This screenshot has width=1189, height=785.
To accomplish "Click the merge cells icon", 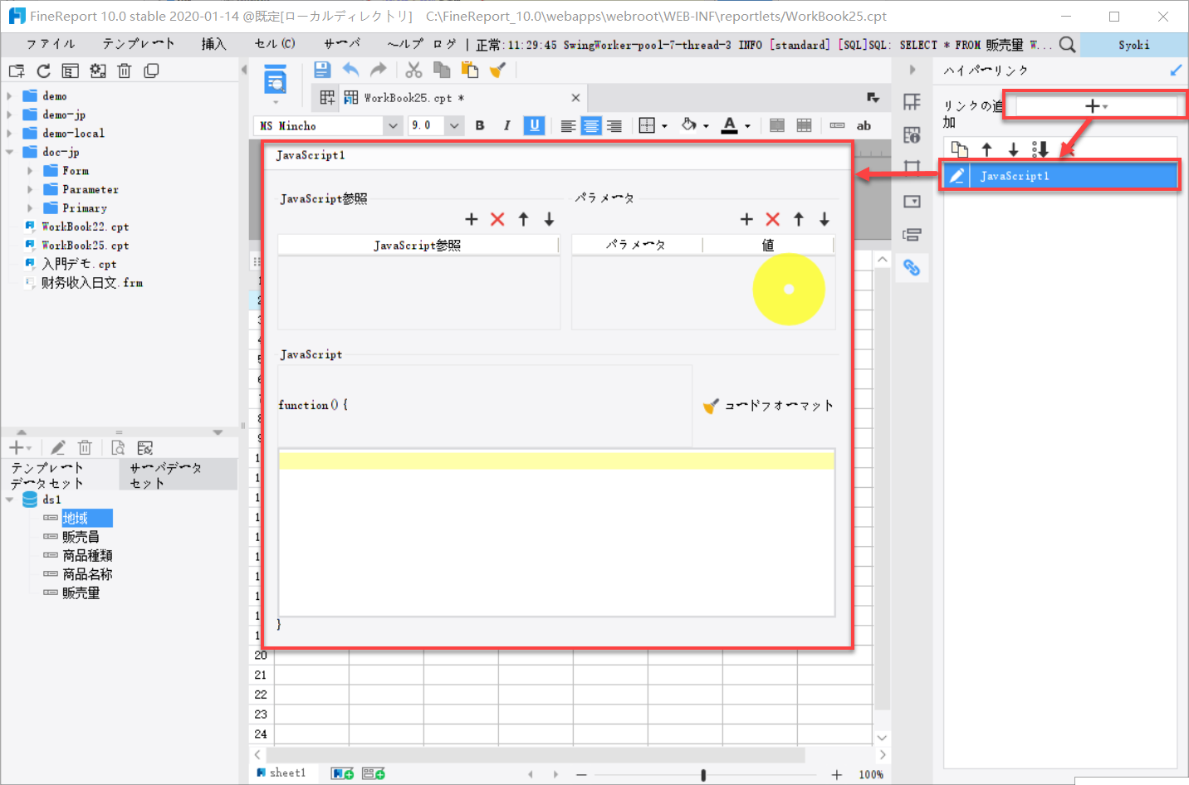I will [777, 125].
